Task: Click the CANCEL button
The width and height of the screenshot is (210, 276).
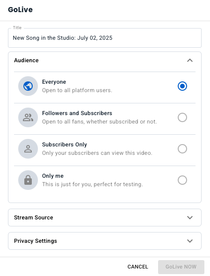Action: pos(138,267)
